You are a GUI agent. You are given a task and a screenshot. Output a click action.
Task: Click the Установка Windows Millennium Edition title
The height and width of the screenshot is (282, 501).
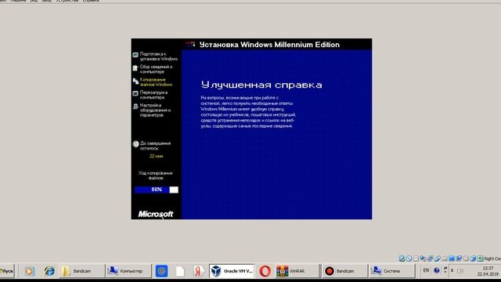[x=269, y=45]
